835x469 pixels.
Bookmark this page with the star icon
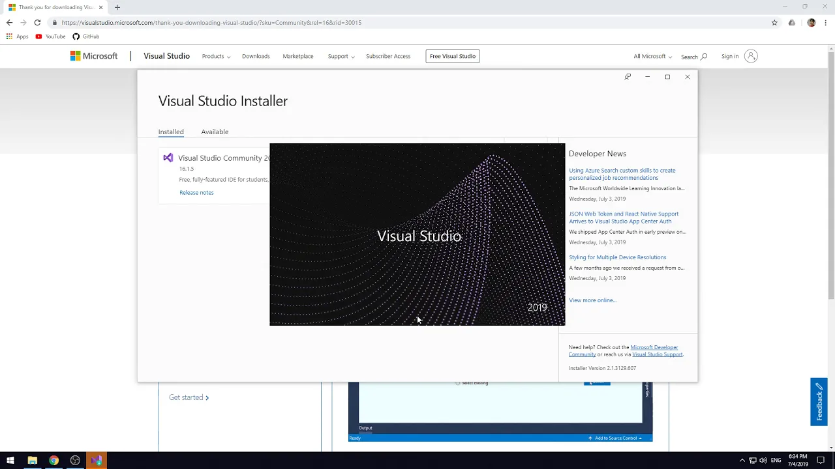774,22
